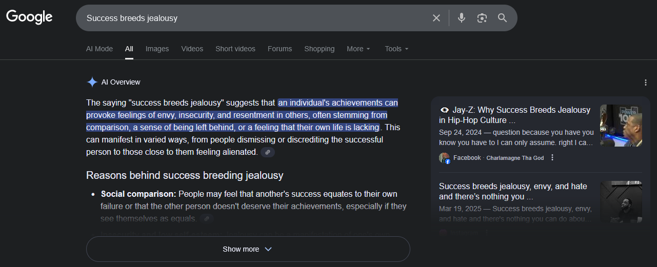The height and width of the screenshot is (267, 657).
Task: Click the Facebook source avatar icon
Action: point(444,158)
